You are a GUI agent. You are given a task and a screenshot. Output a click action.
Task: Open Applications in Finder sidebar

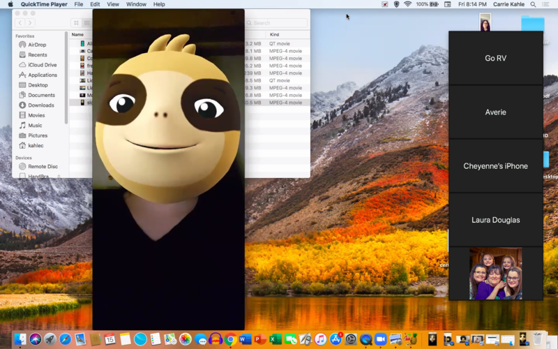[x=43, y=75]
